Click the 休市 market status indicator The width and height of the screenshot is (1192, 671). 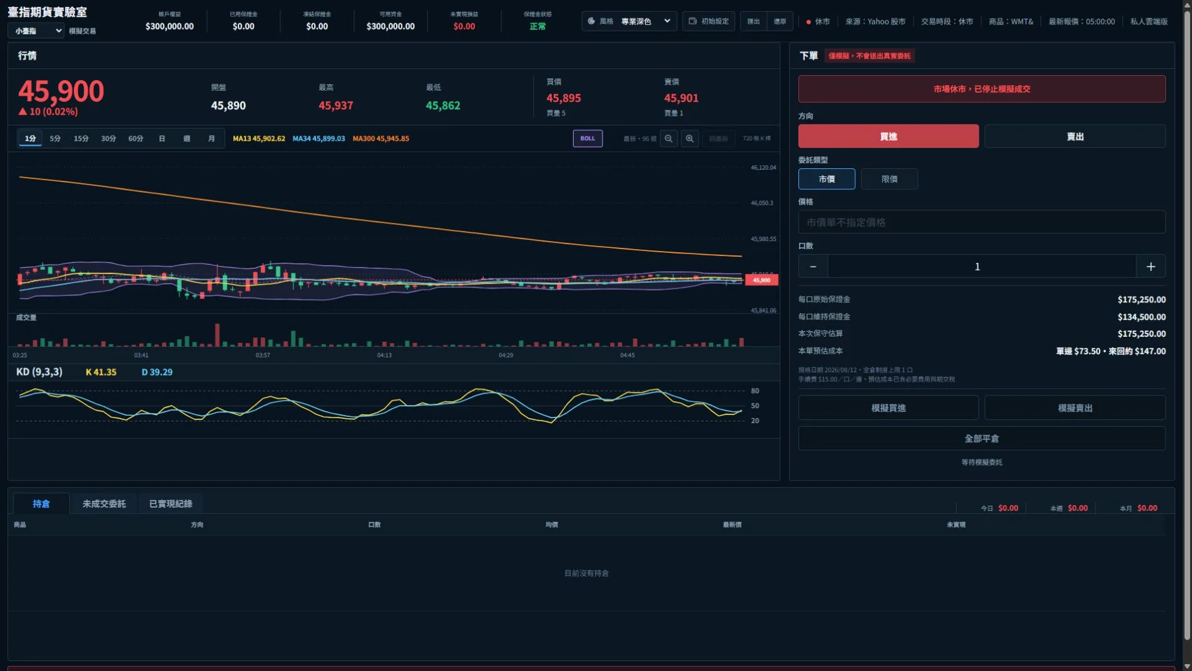pyautogui.click(x=818, y=21)
